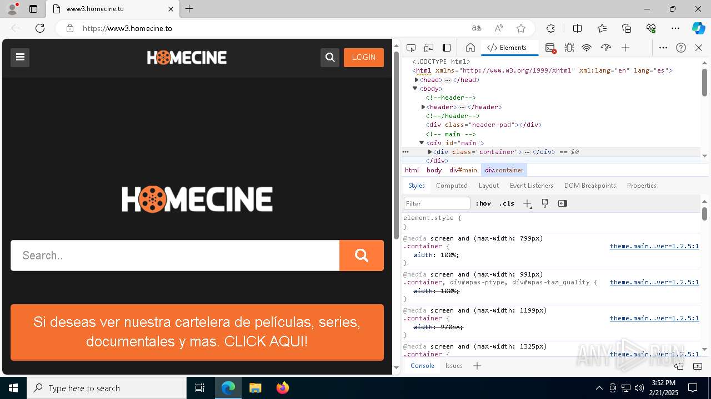Expand the header element node
711x399 pixels.
pos(423,107)
